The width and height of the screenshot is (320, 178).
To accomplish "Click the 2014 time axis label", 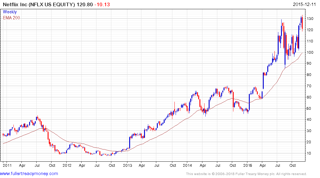I will [187, 165].
